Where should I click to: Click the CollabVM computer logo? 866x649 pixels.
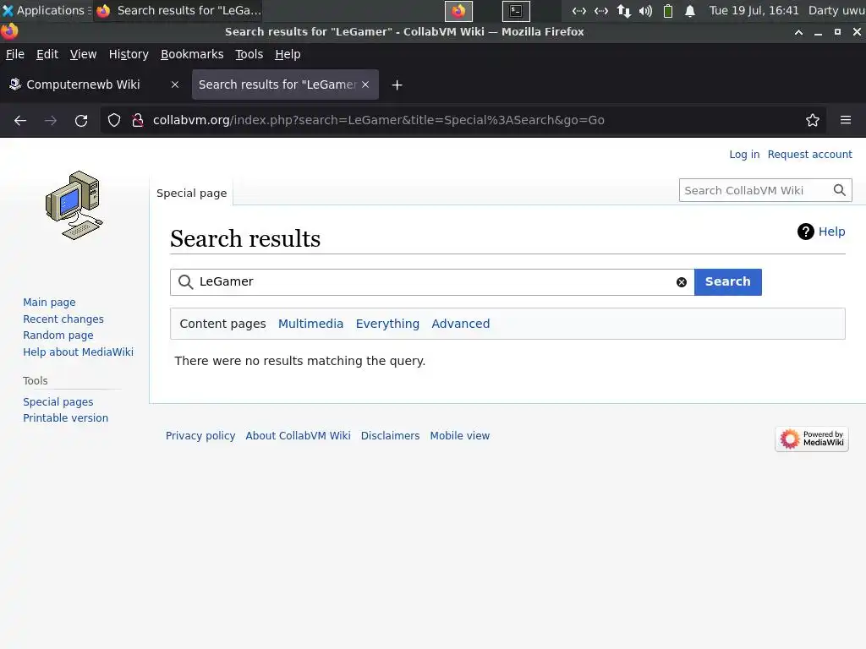pos(74,205)
